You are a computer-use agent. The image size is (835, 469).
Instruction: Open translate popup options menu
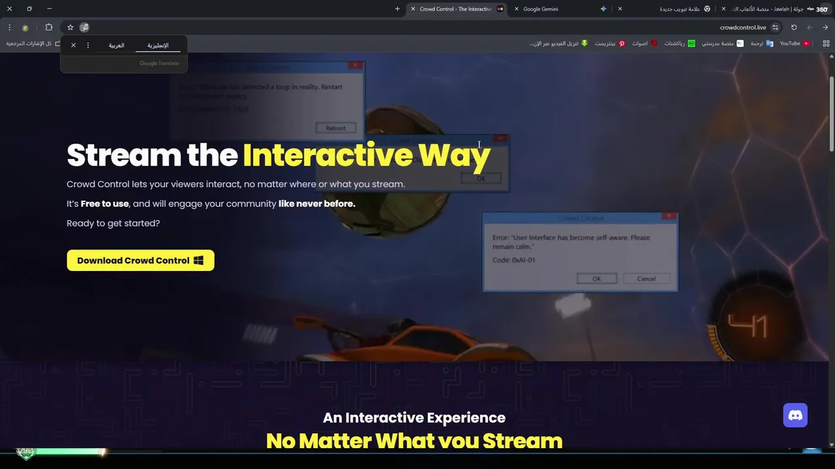pyautogui.click(x=88, y=46)
